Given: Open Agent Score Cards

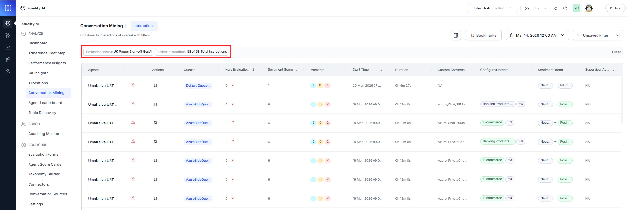Looking at the screenshot, I should 45,164.
